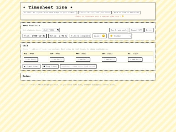Print the timesheet
Screen dimensions: 176x132
149,30
